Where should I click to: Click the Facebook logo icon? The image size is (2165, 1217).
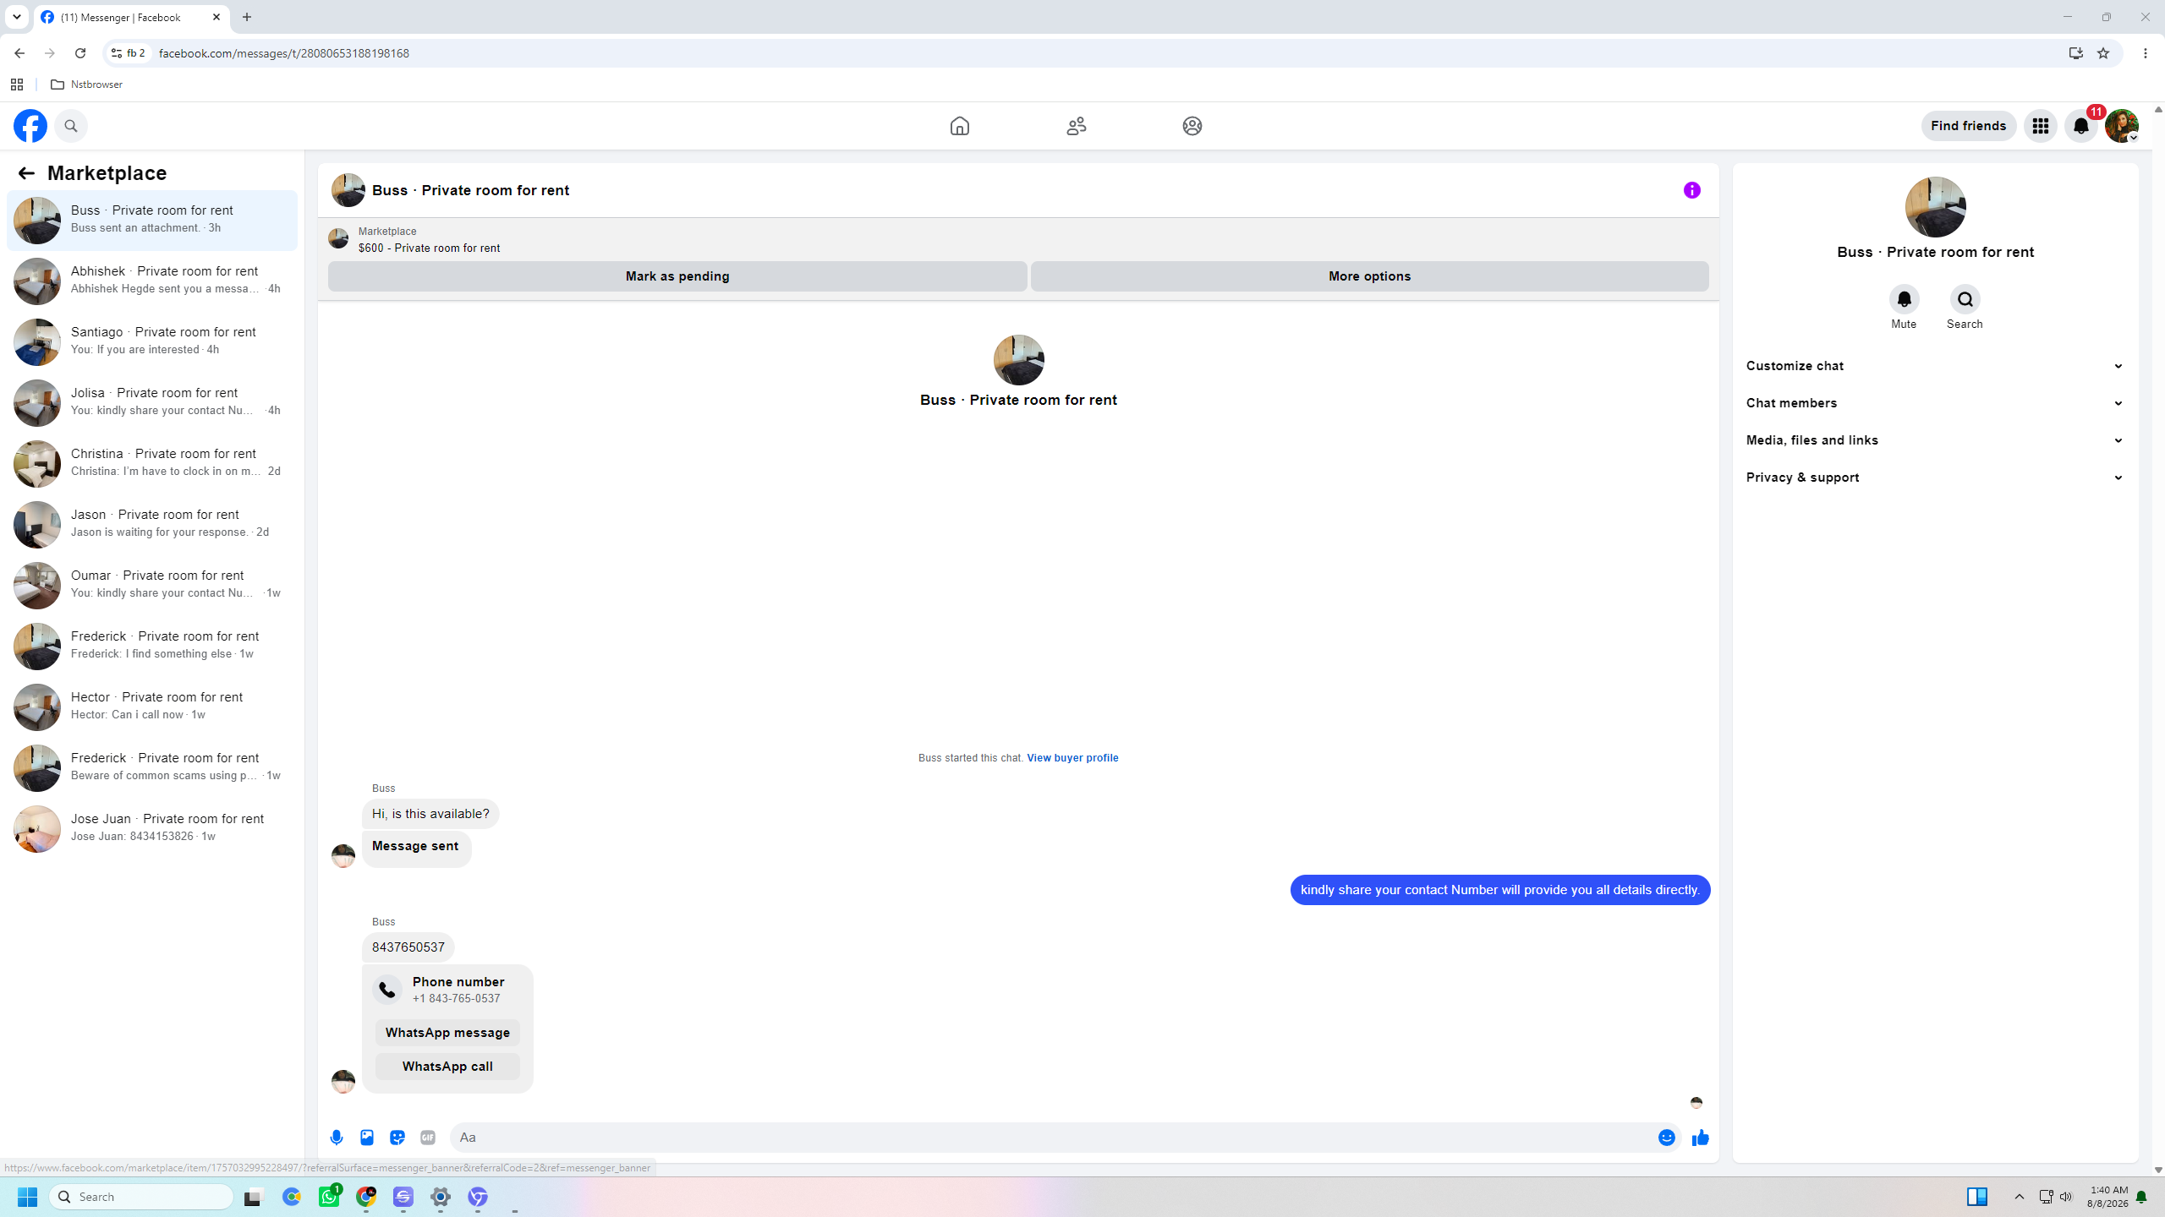click(x=30, y=126)
